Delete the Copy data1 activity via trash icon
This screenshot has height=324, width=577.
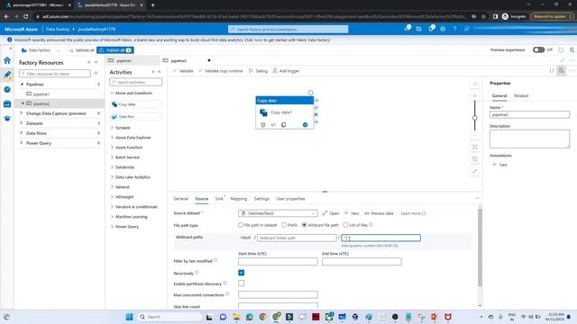coord(262,125)
